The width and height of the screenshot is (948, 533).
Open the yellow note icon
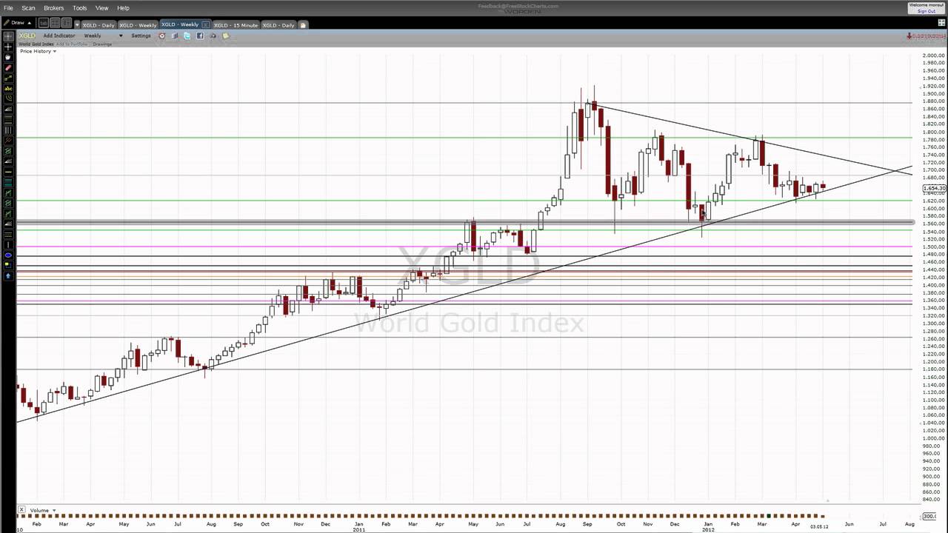226,36
